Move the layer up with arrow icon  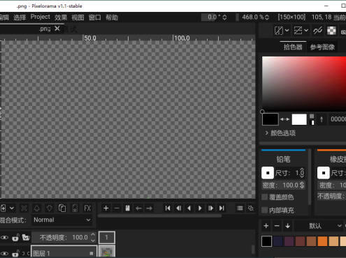coord(36,208)
